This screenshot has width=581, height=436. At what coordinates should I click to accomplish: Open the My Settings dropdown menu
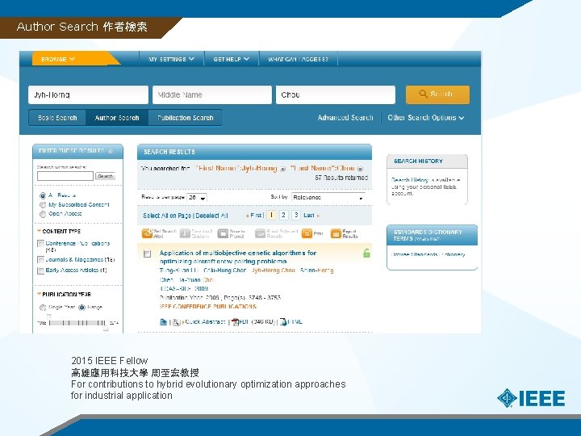click(171, 59)
